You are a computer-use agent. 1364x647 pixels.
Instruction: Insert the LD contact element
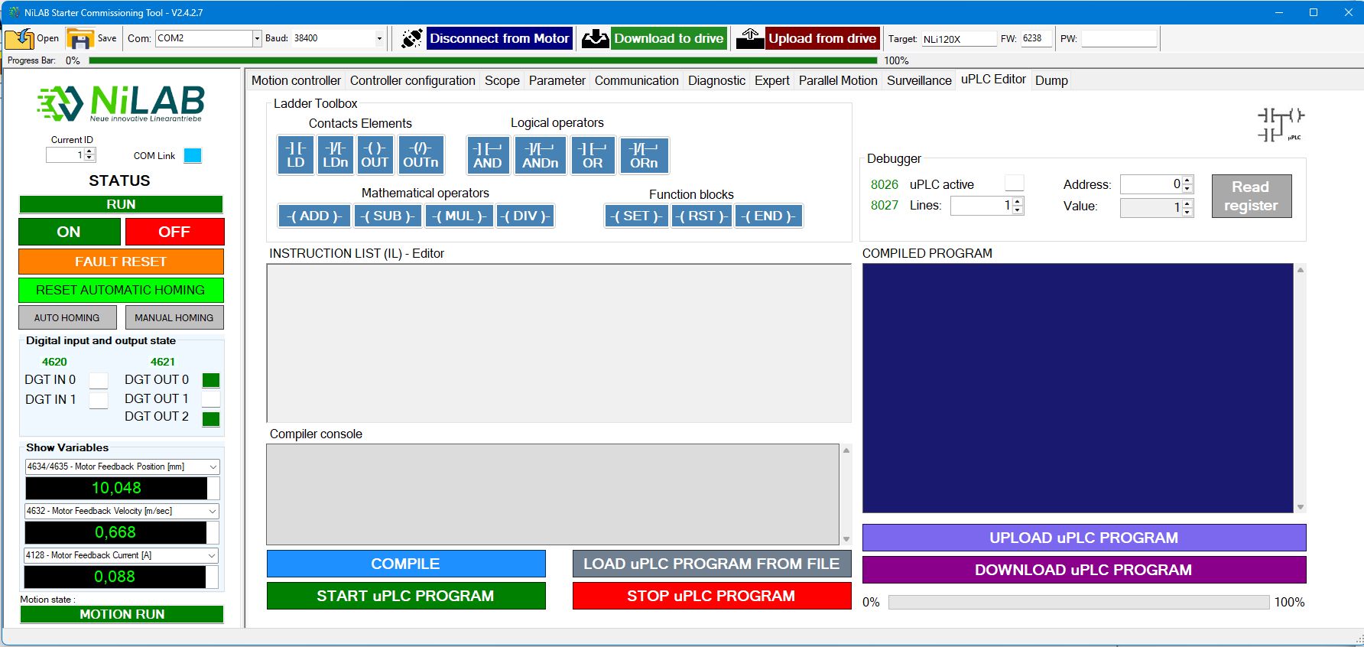click(295, 155)
